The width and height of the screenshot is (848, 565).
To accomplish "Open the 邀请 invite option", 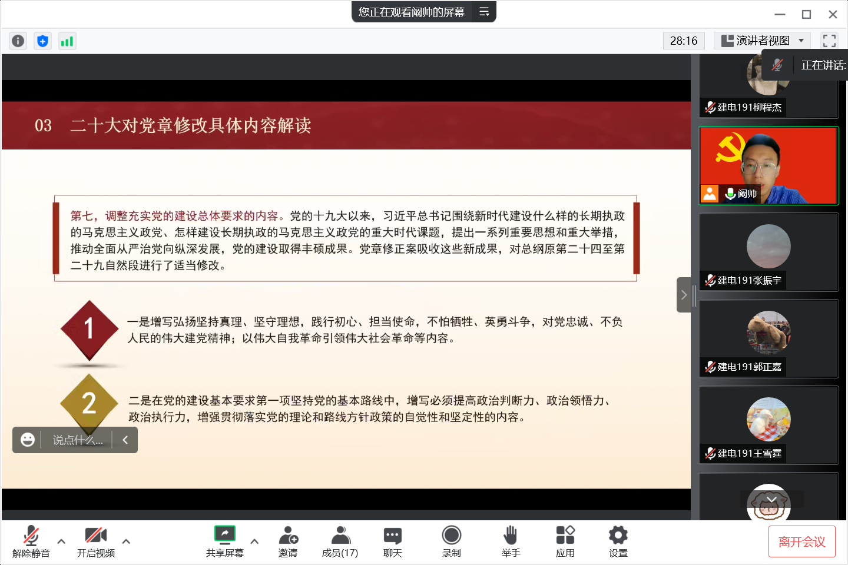I will pyautogui.click(x=288, y=541).
